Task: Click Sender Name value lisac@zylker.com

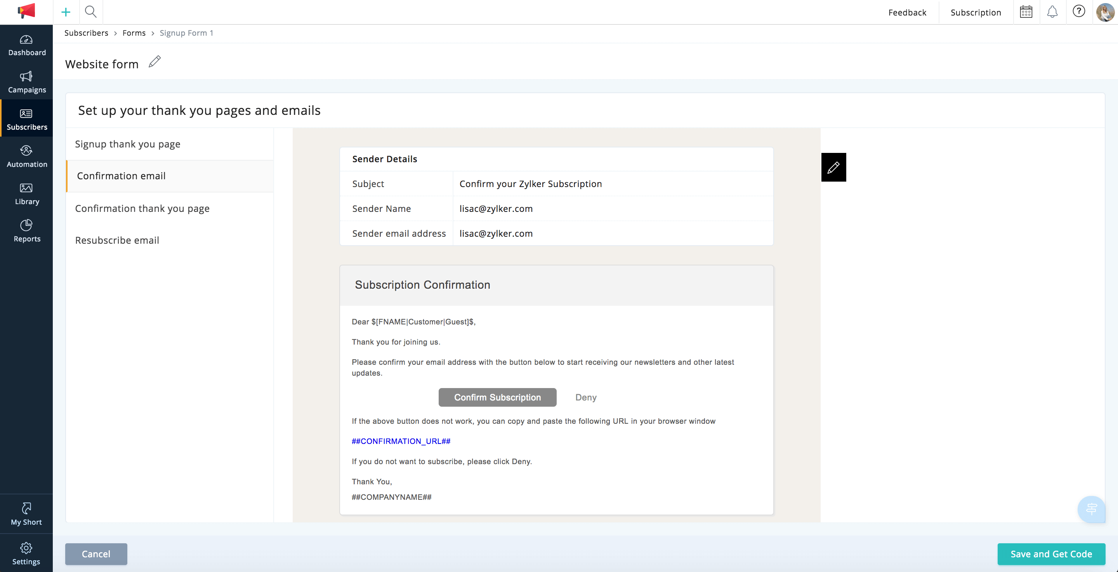Action: point(496,209)
